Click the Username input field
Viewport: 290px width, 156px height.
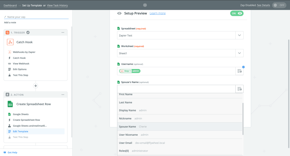tap(176, 71)
